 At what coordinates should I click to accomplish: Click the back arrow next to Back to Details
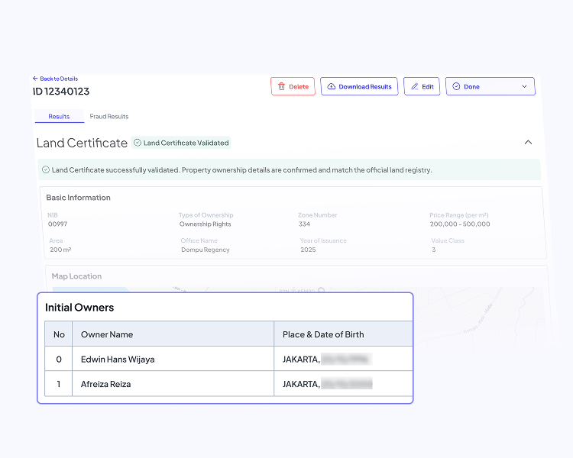point(35,79)
